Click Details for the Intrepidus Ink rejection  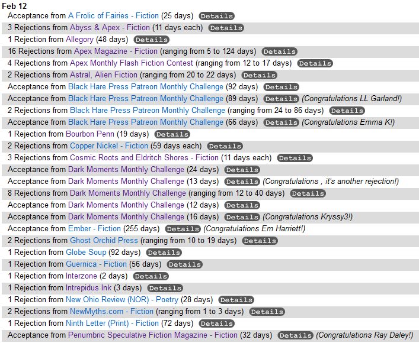(x=165, y=288)
